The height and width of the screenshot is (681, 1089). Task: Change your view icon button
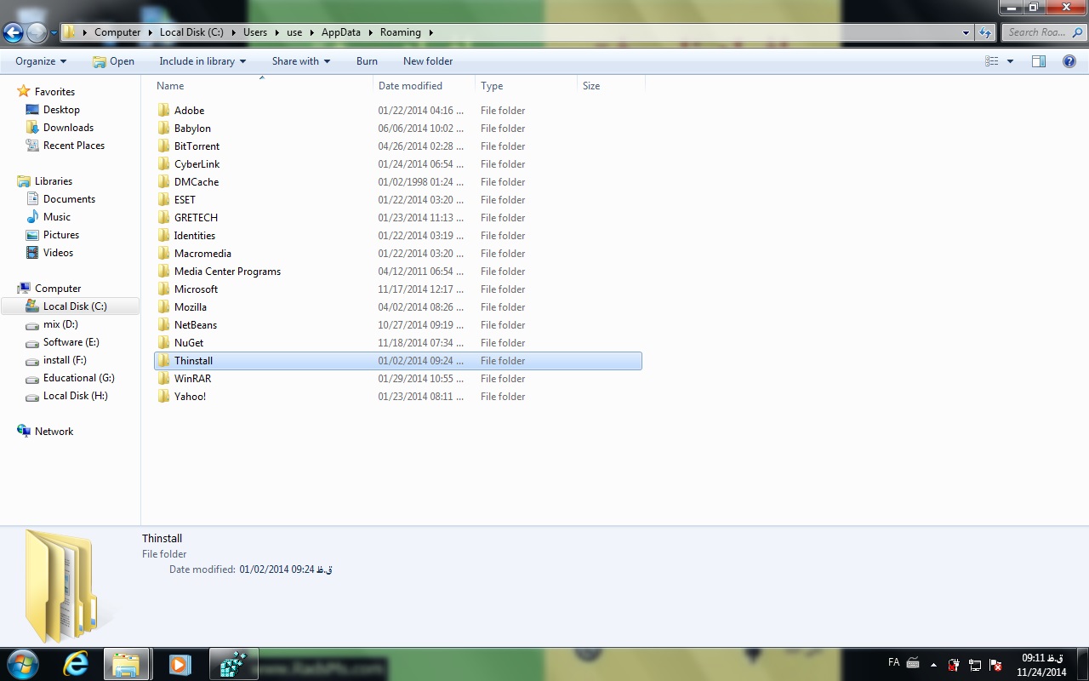pyautogui.click(x=991, y=61)
